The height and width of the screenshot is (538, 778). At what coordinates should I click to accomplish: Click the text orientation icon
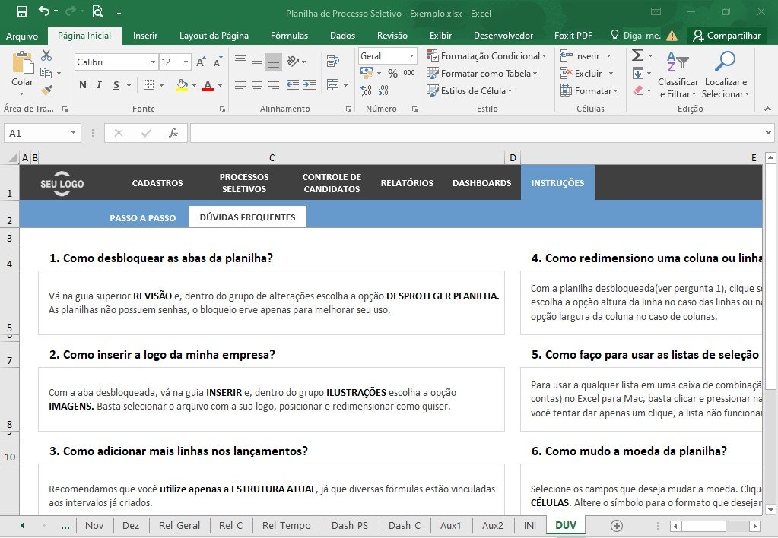(294, 62)
